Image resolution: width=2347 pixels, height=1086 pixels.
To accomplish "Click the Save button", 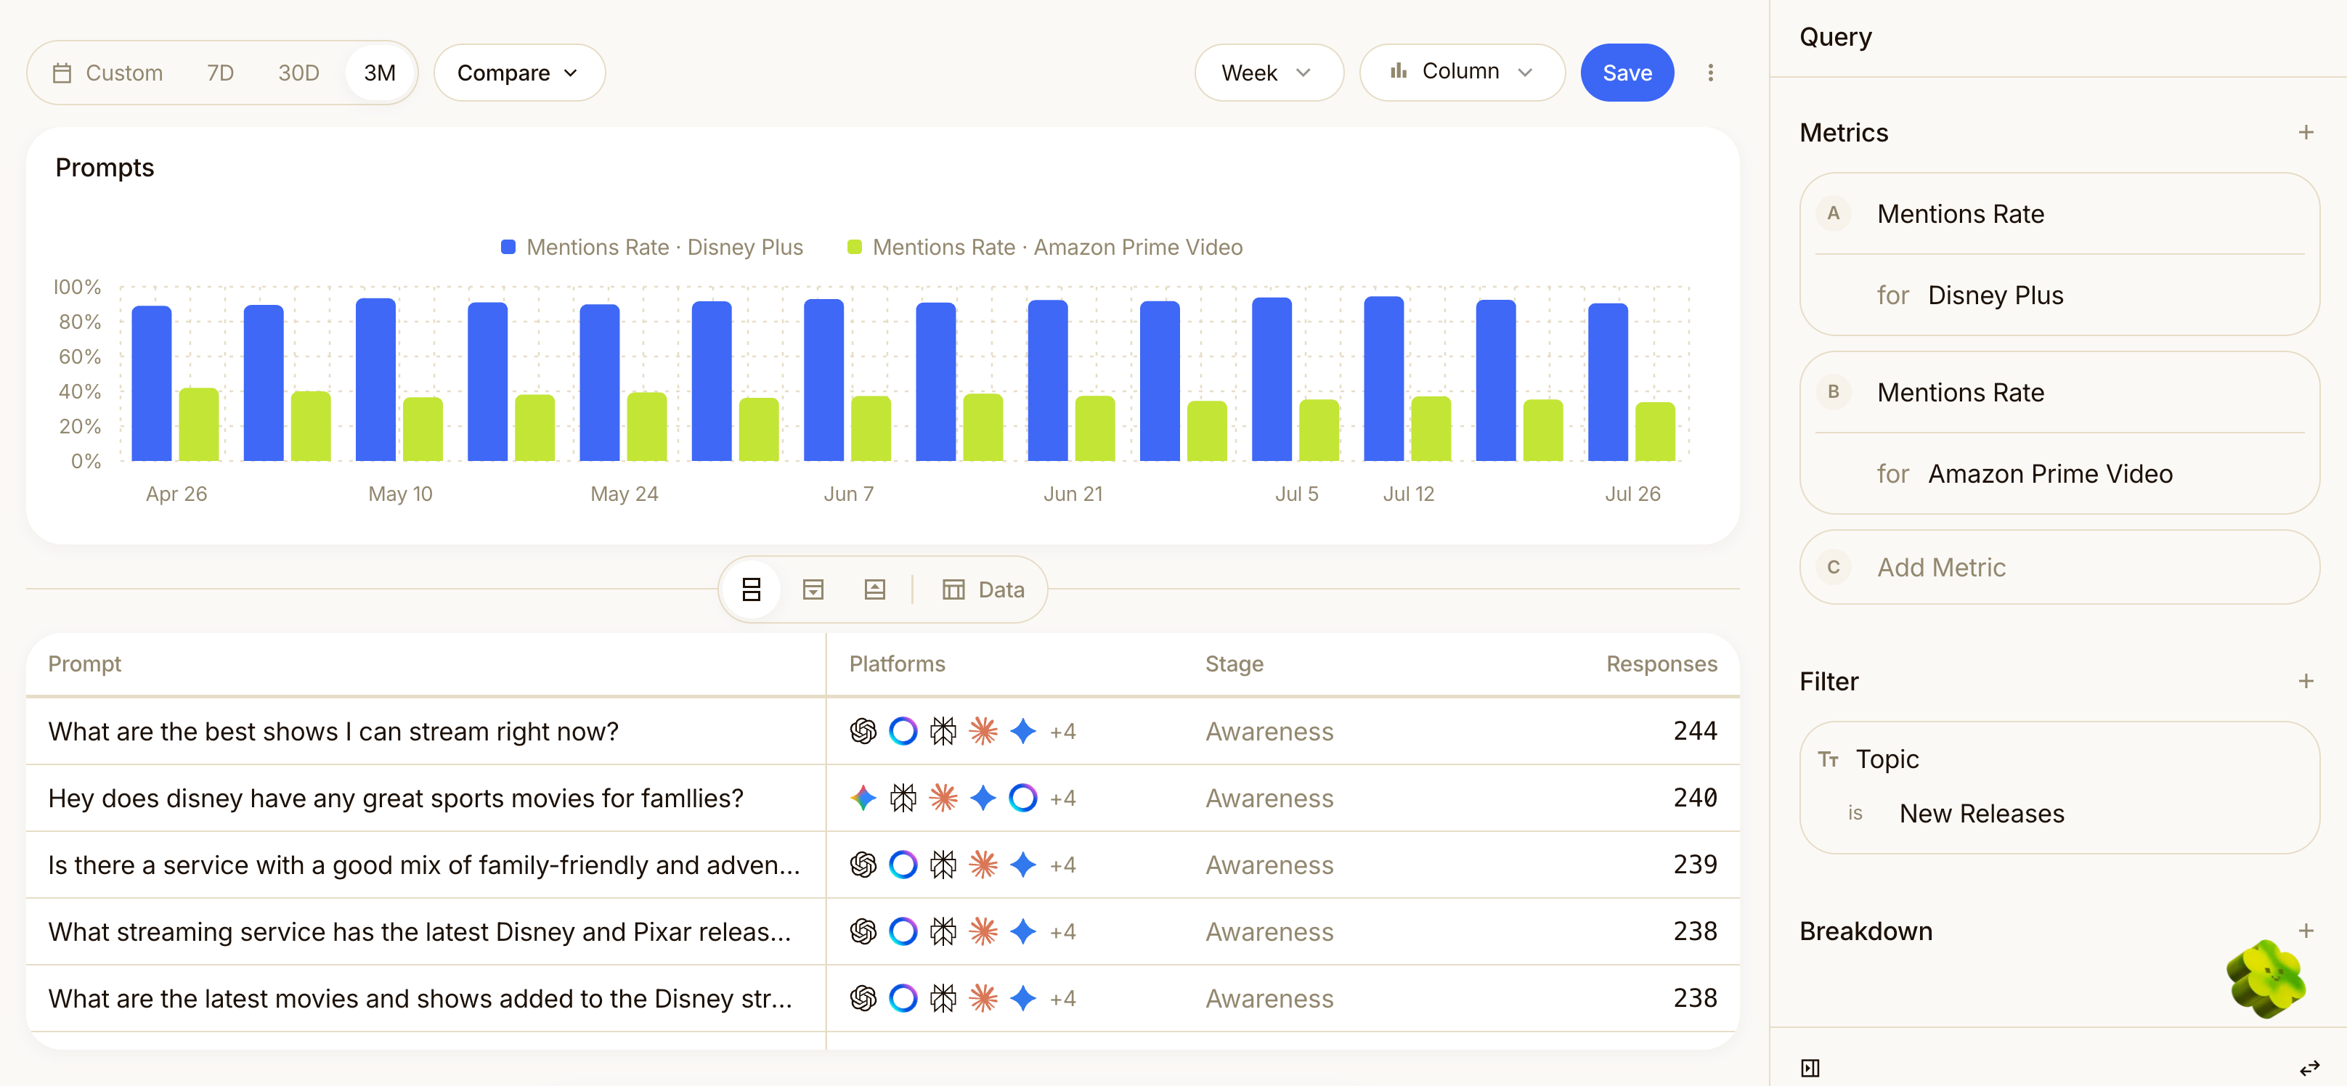I will (1627, 73).
